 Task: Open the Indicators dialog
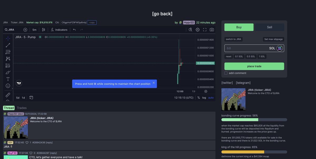(x=59, y=30)
